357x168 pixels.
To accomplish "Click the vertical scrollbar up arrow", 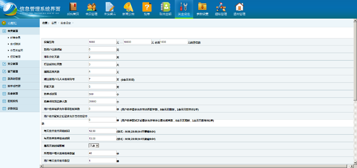I will pos(355,21).
